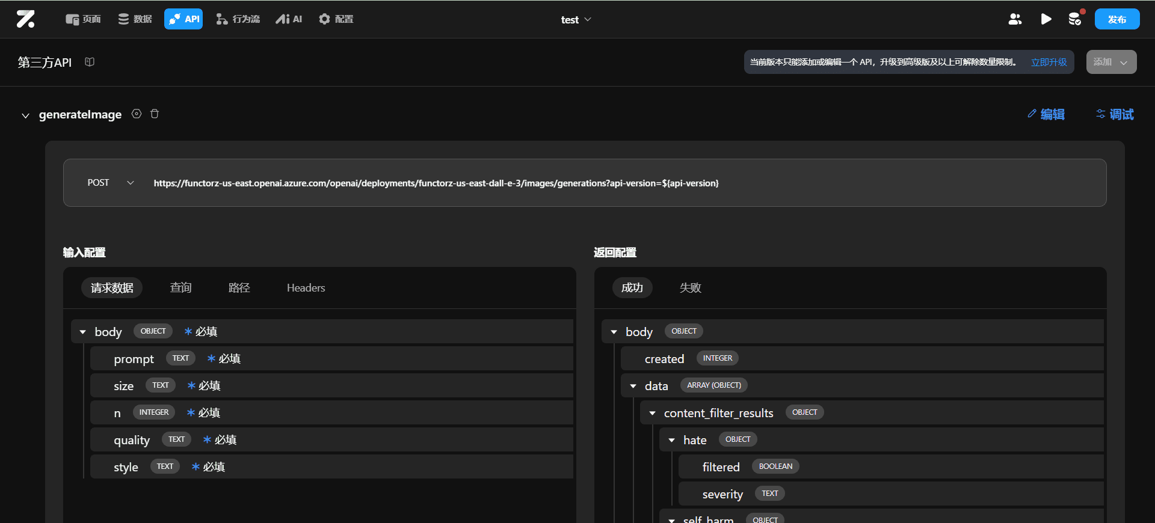Open the database sync icon with red dot

(1075, 19)
